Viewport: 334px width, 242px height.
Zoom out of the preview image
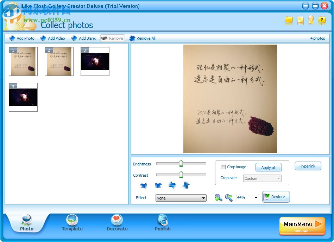tap(228, 198)
